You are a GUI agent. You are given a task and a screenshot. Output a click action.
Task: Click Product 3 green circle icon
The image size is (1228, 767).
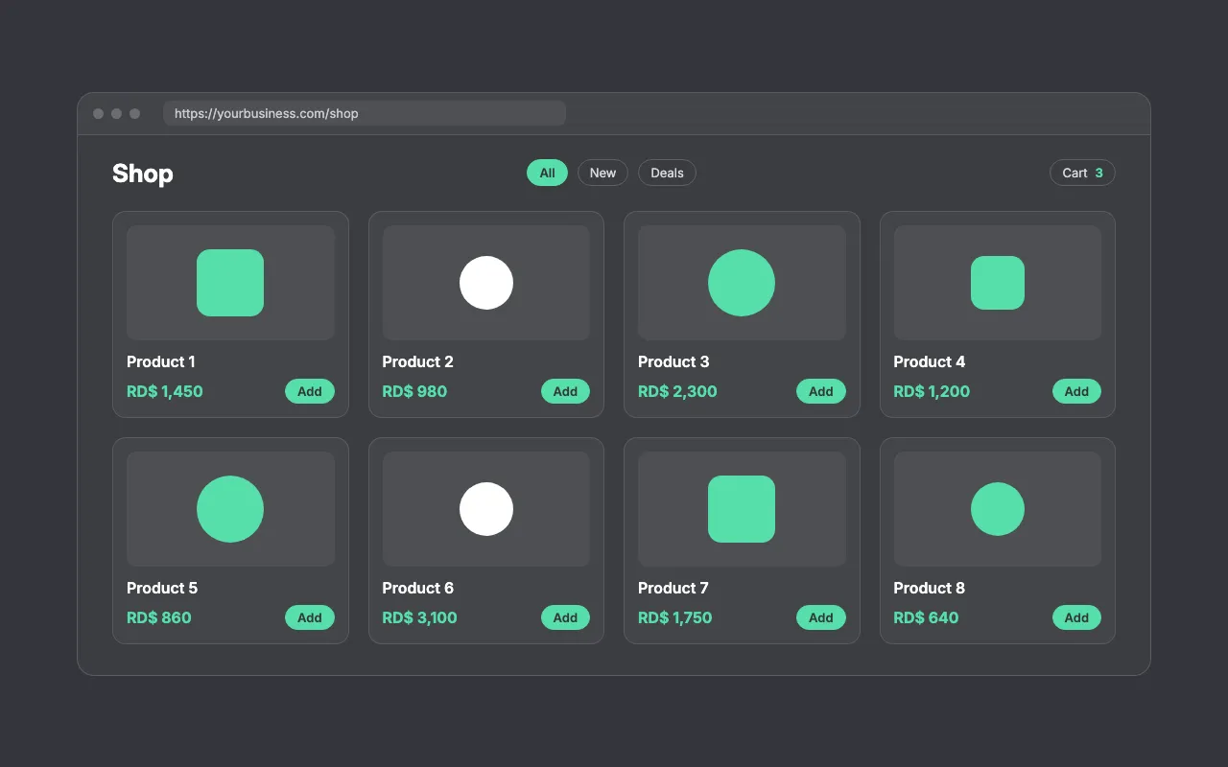point(742,283)
